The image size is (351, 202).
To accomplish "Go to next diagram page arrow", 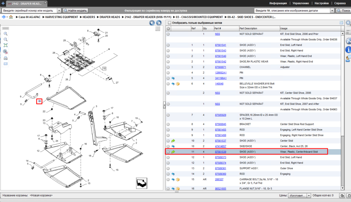I will [x=159, y=23].
